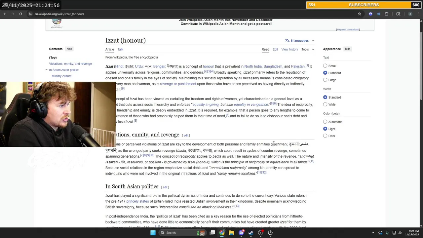The width and height of the screenshot is (423, 238).
Task: Go to Violations, enmity, and revenge in Contents
Action: click(70, 64)
